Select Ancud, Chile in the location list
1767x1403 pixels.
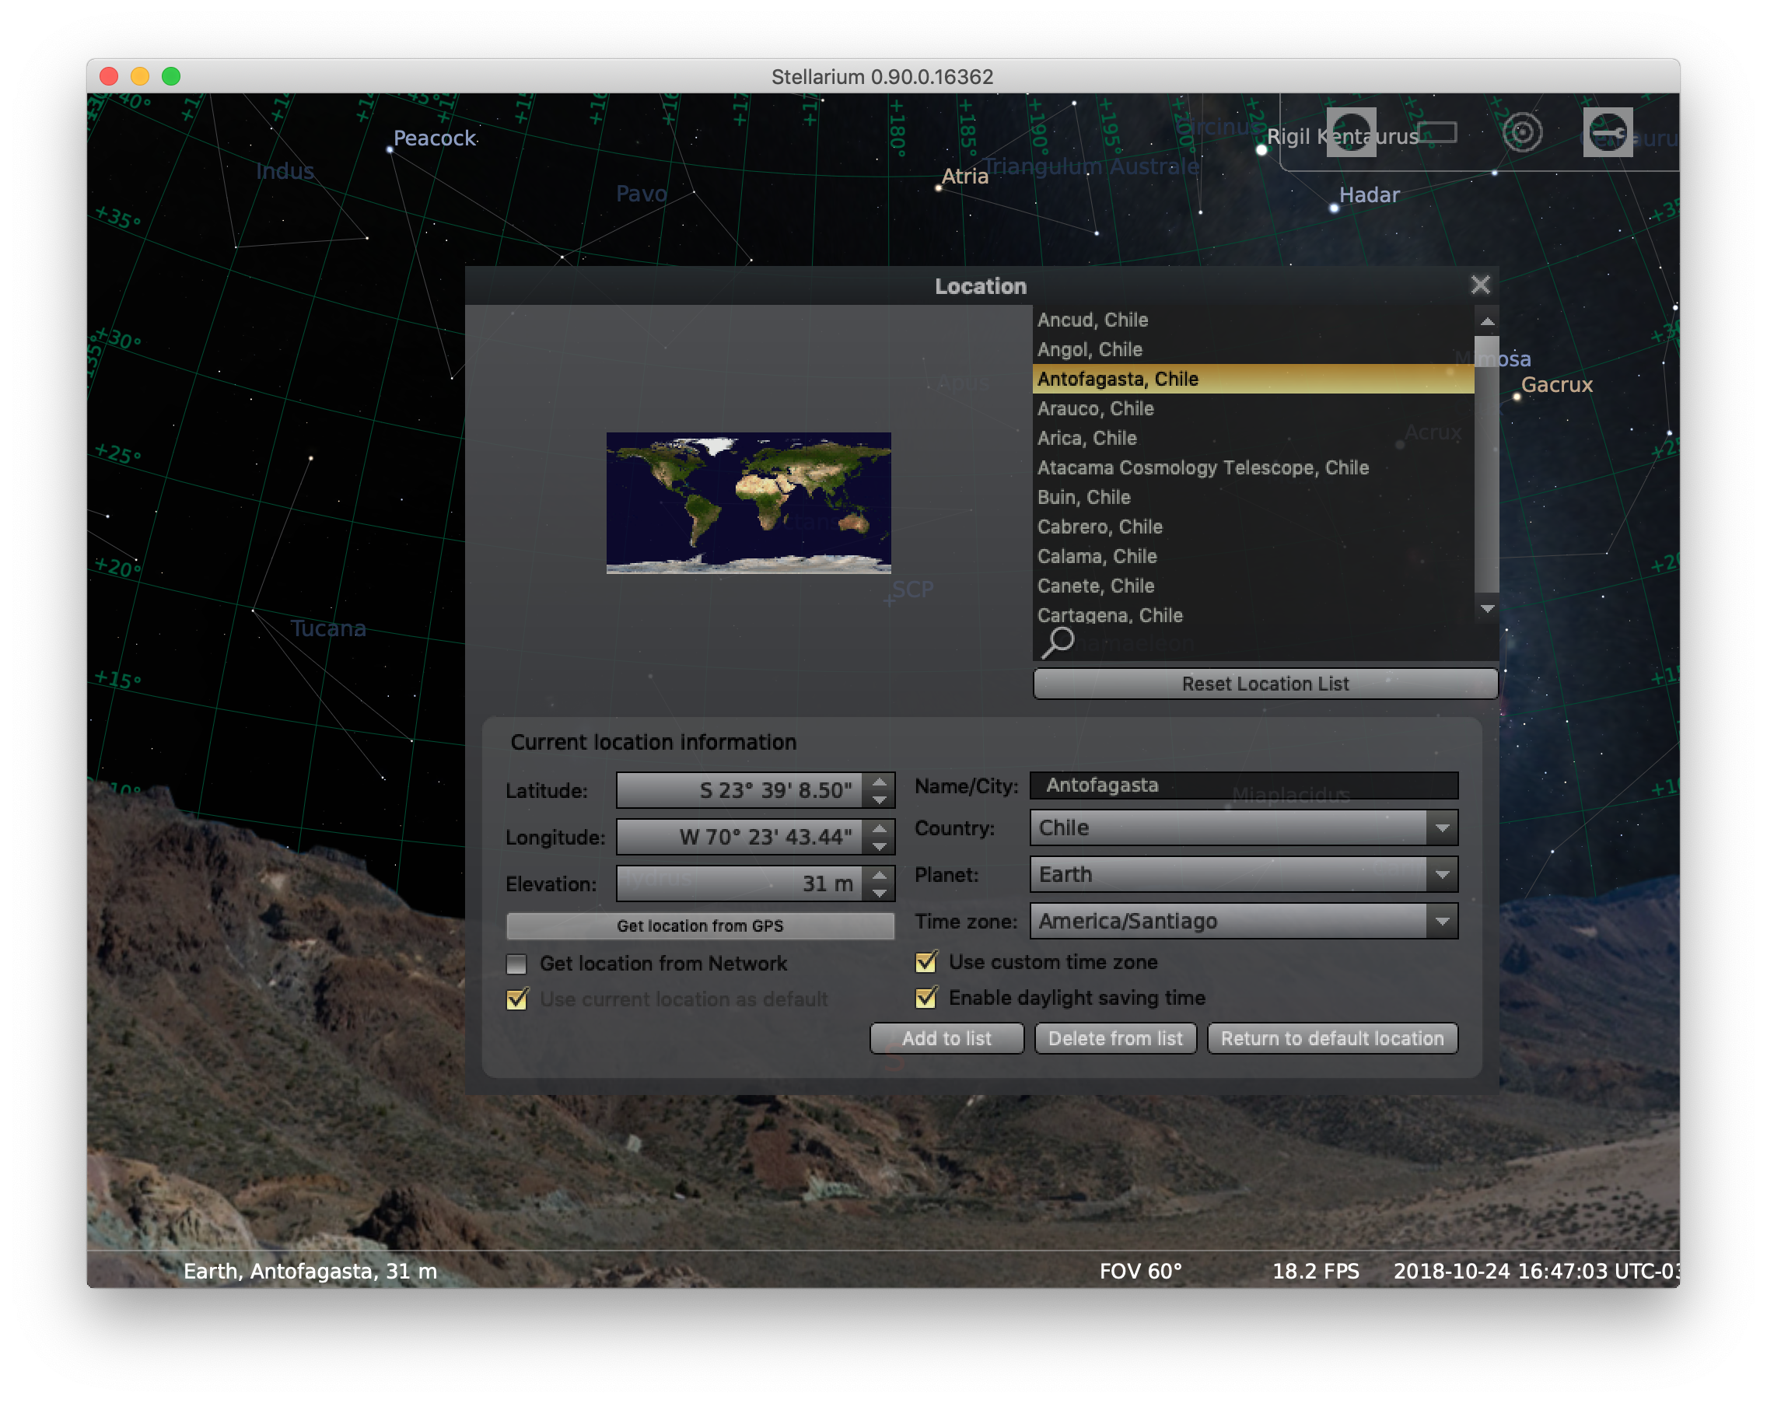[1253, 320]
